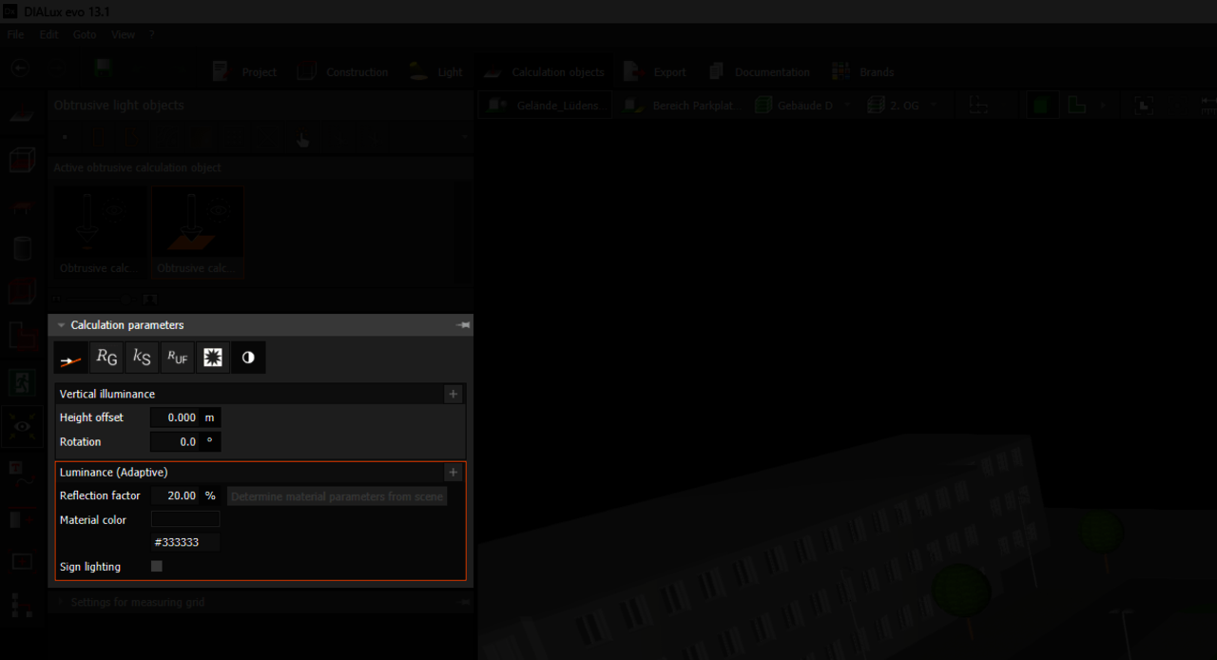Expand the Settings for measuring grid section
This screenshot has width=1217, height=660.
point(62,602)
